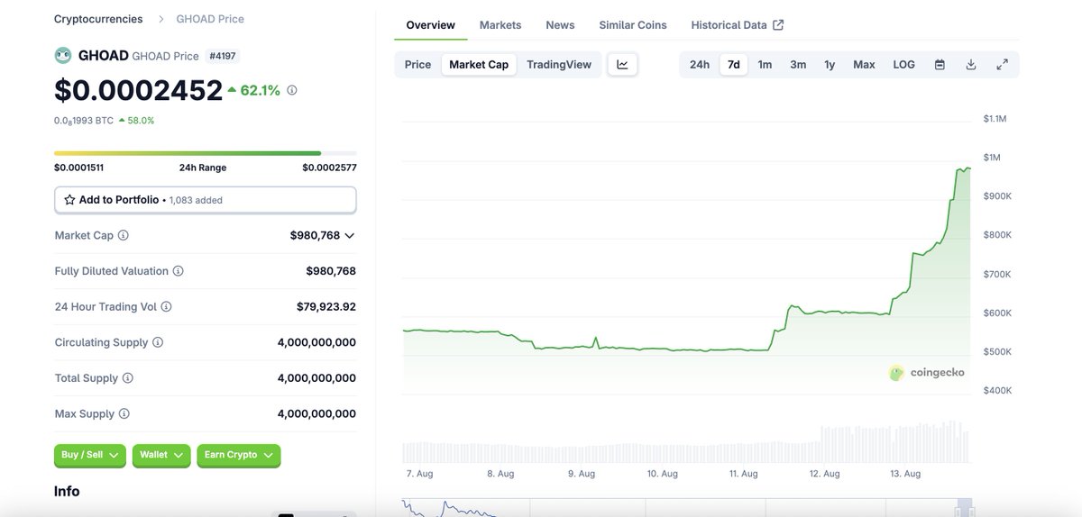Click the mini navigator chart strip
Image resolution: width=1082 pixels, height=517 pixels.
point(685,508)
